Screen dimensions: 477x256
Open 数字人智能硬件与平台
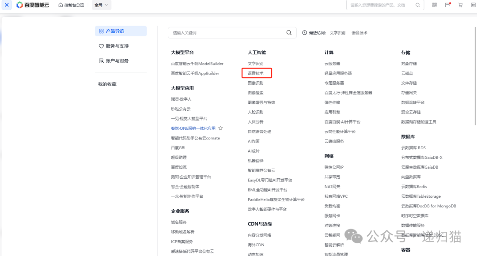[267, 209]
